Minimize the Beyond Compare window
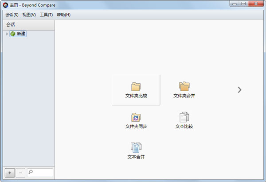266x182 pixels. pos(235,4)
